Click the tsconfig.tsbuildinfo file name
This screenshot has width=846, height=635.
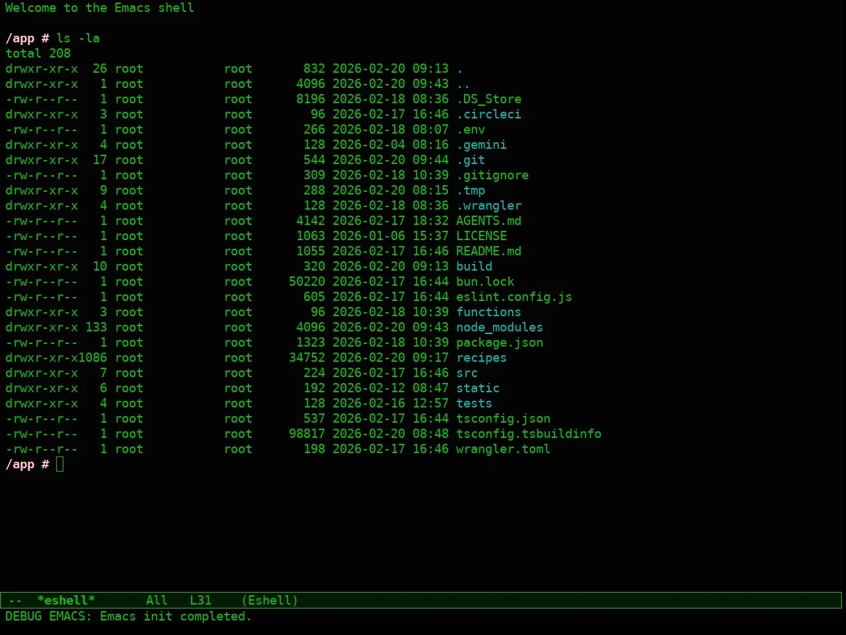click(x=529, y=434)
